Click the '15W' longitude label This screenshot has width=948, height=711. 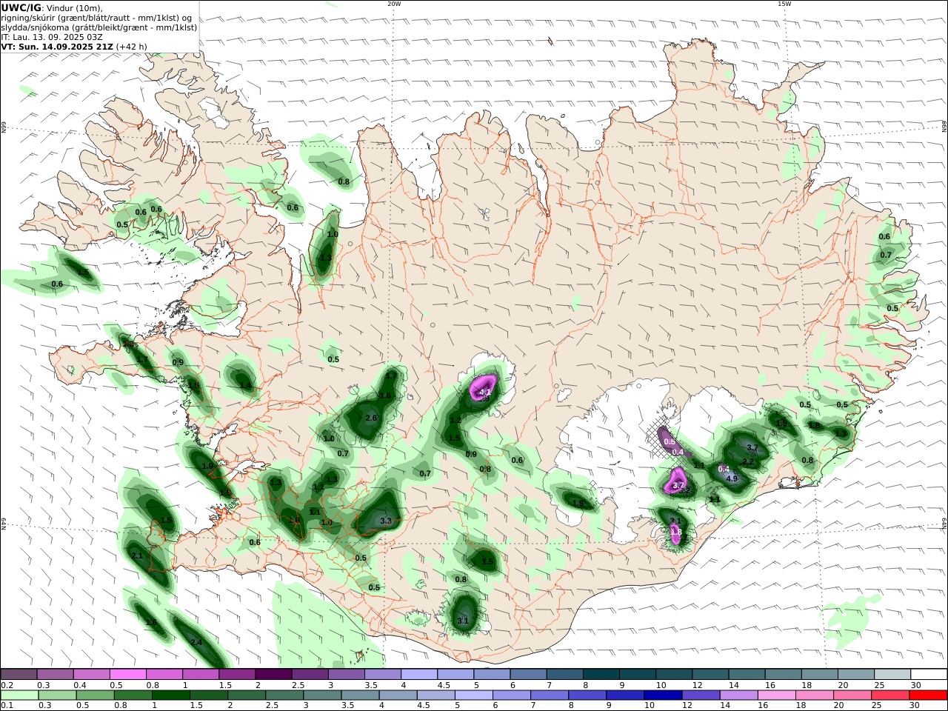(x=784, y=4)
